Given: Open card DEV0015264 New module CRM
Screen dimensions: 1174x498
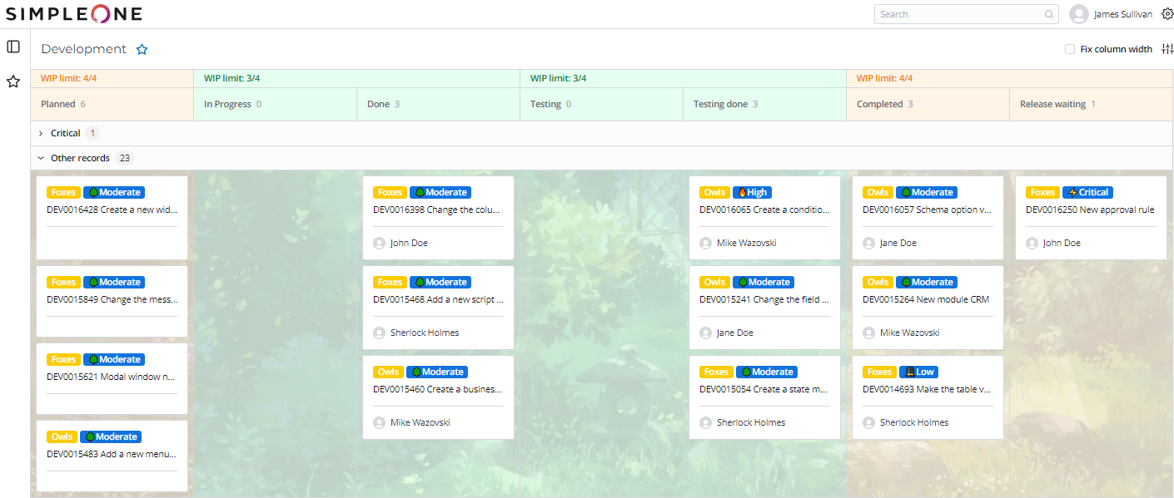Looking at the screenshot, I should pos(926,299).
